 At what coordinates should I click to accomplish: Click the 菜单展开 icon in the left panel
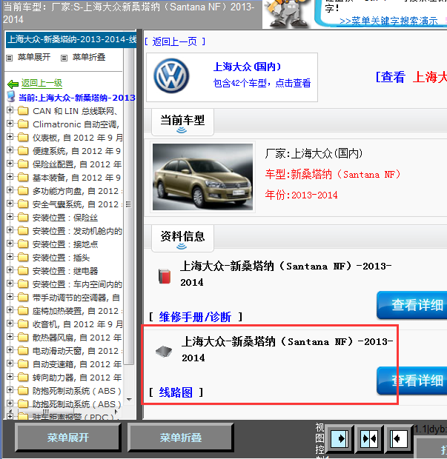(x=10, y=58)
